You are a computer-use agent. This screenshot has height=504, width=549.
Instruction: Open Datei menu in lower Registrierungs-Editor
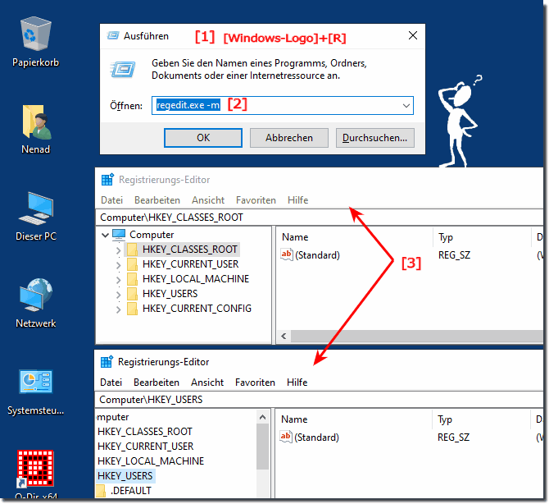click(x=111, y=382)
